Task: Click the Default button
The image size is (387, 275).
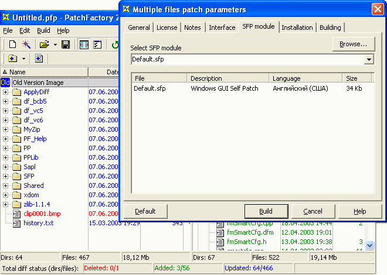Action: coord(145,211)
